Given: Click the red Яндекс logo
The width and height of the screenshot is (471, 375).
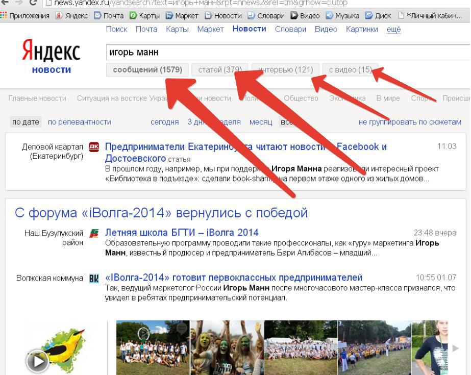Looking at the screenshot, I should coord(51,51).
